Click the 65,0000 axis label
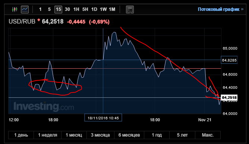 (230, 48)
